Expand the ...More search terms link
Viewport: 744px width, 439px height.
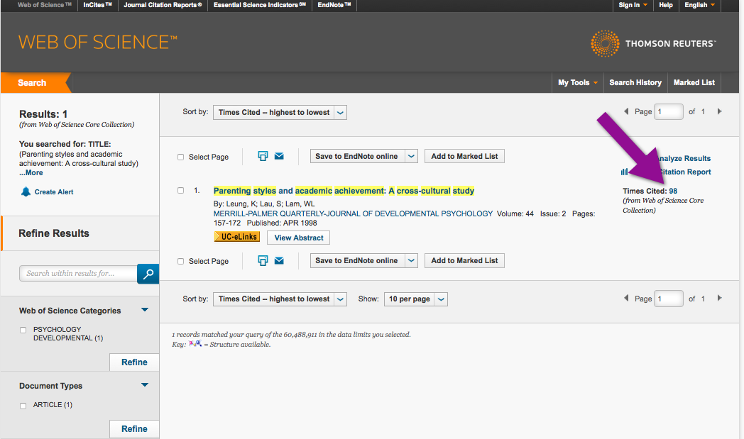click(x=31, y=172)
